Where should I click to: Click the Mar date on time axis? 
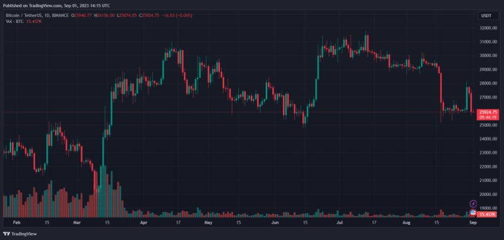click(x=77, y=222)
